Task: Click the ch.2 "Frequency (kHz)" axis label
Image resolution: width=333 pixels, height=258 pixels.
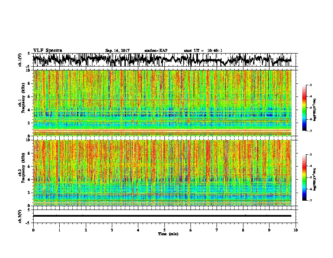Action: click(23, 168)
